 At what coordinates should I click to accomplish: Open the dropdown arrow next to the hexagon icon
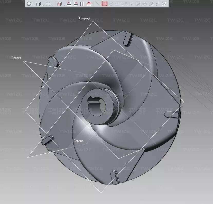pos(33,5)
